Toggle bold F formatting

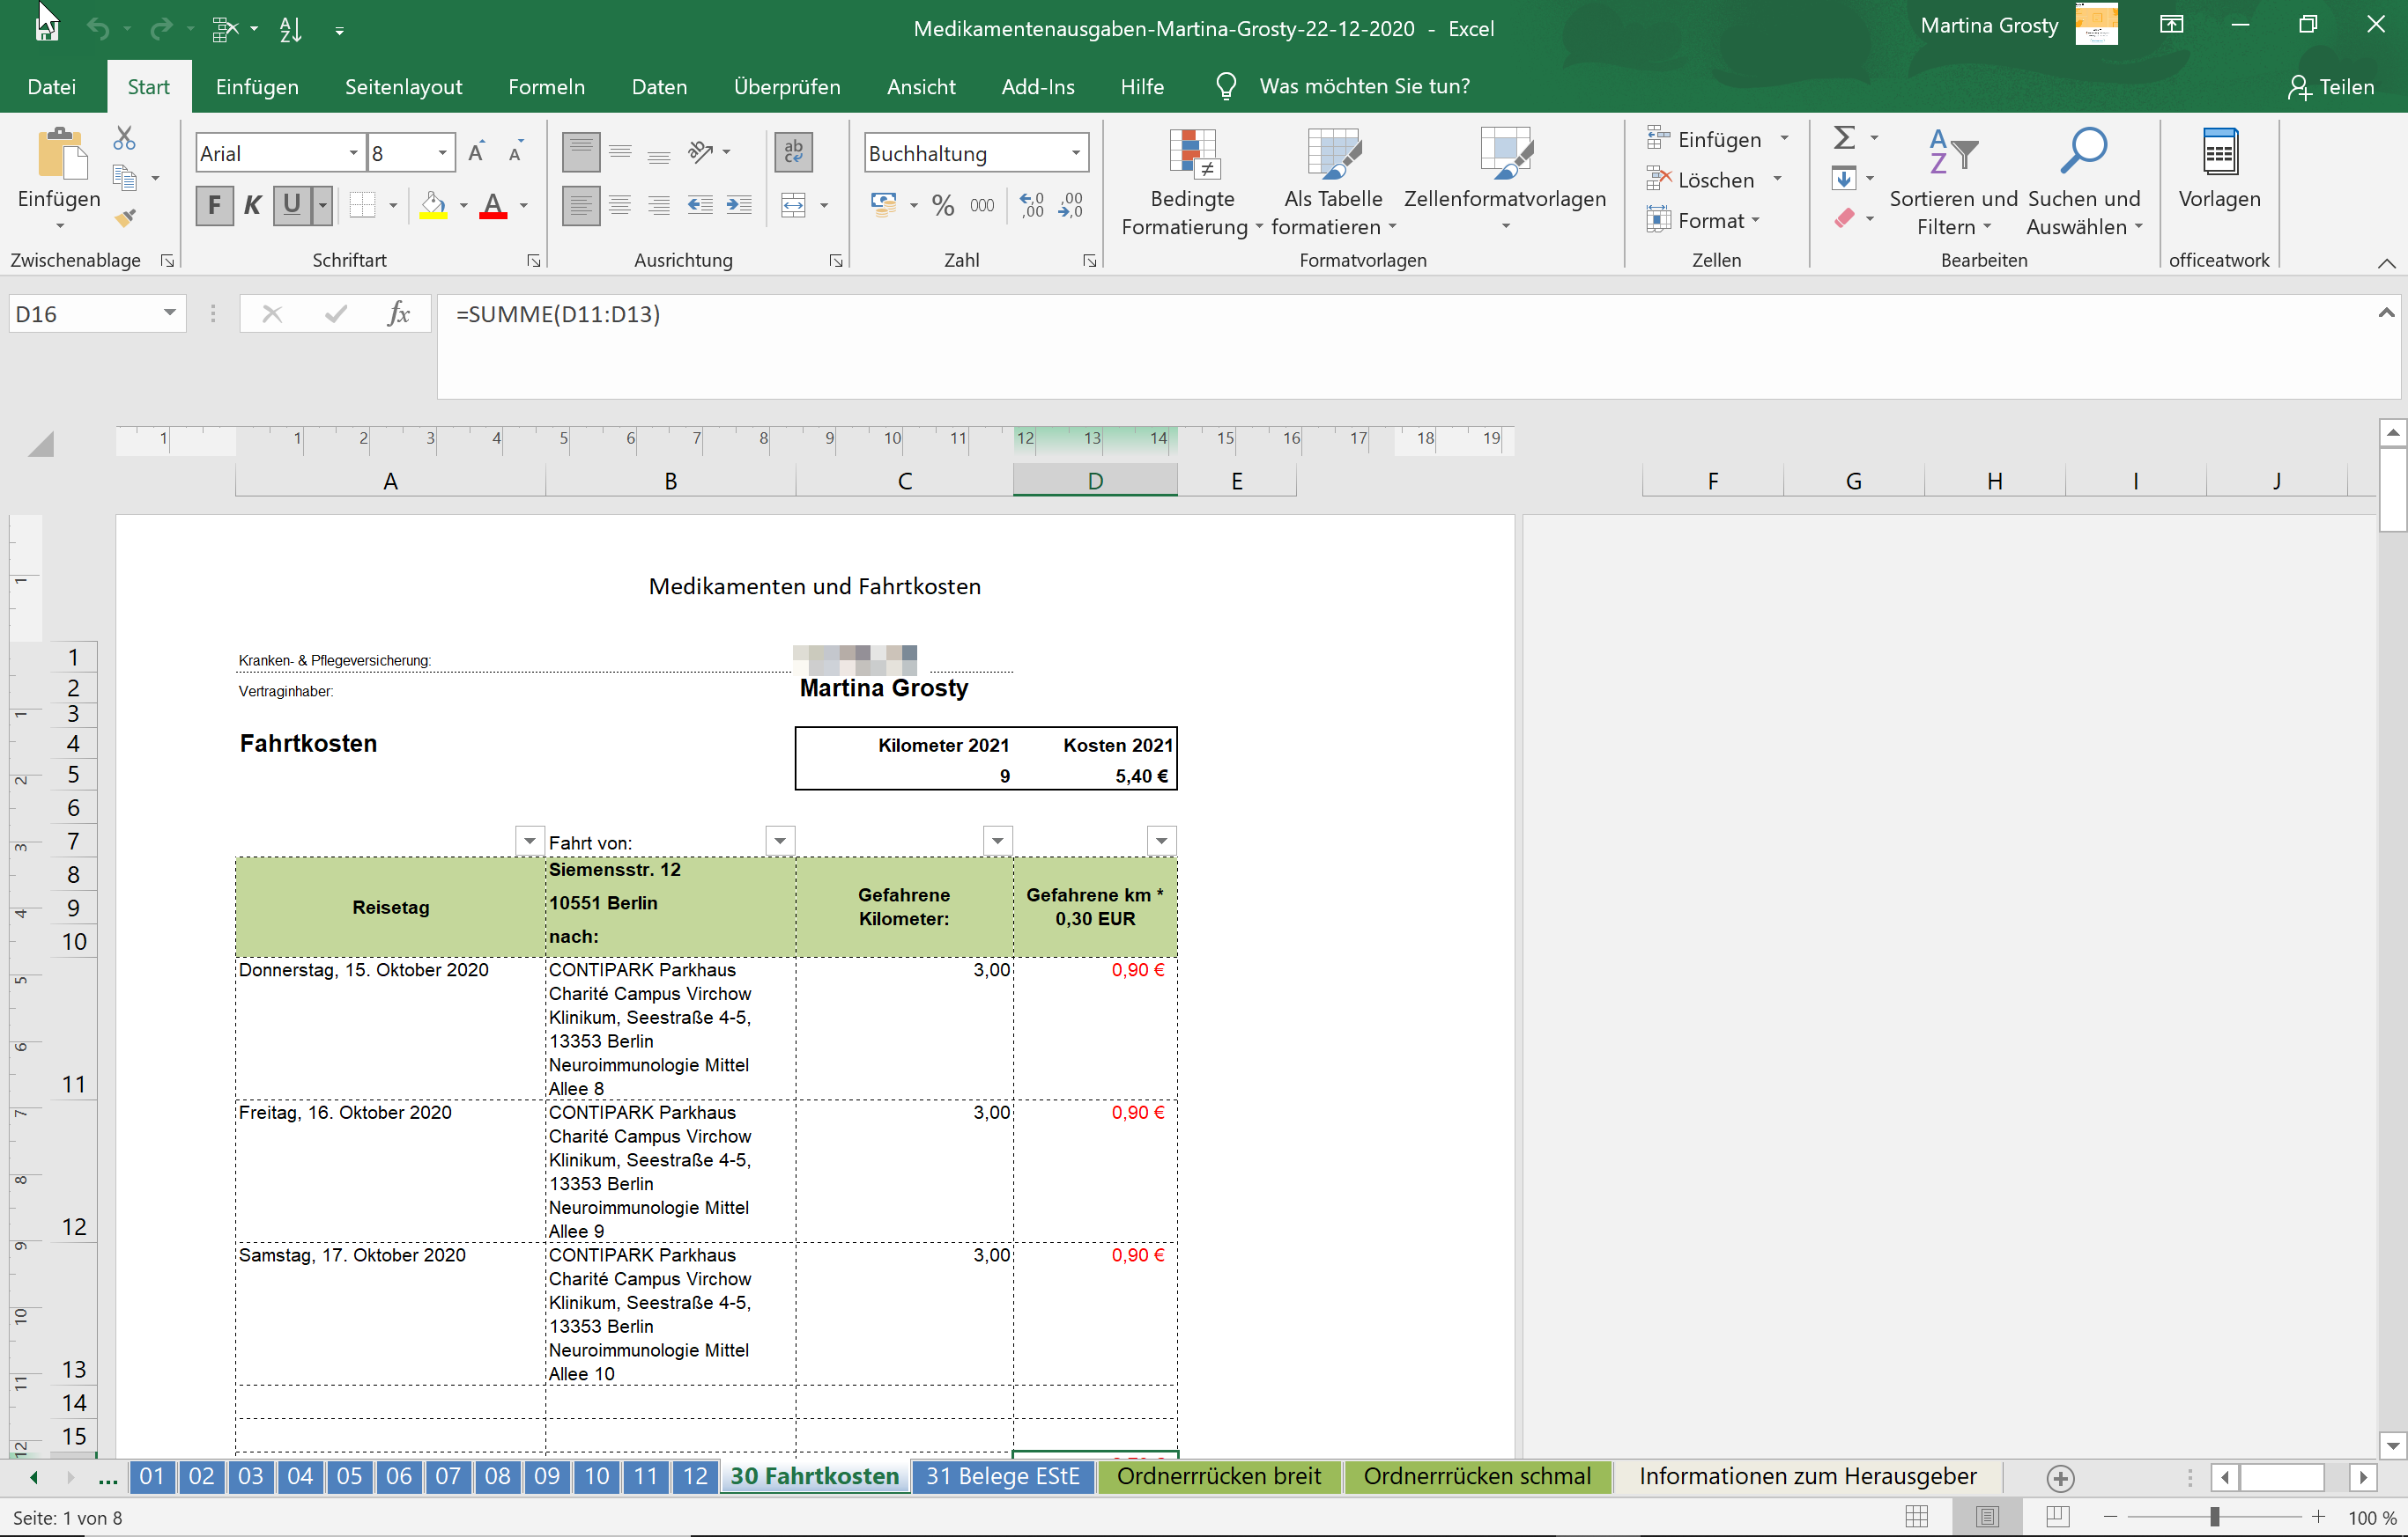click(x=214, y=206)
